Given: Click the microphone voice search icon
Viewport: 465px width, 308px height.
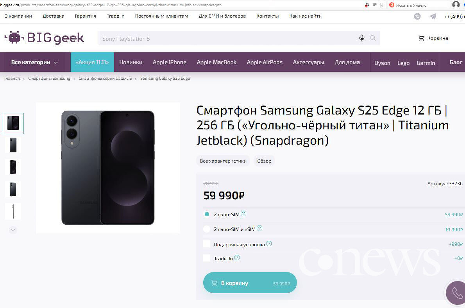Looking at the screenshot, I should click(362, 38).
